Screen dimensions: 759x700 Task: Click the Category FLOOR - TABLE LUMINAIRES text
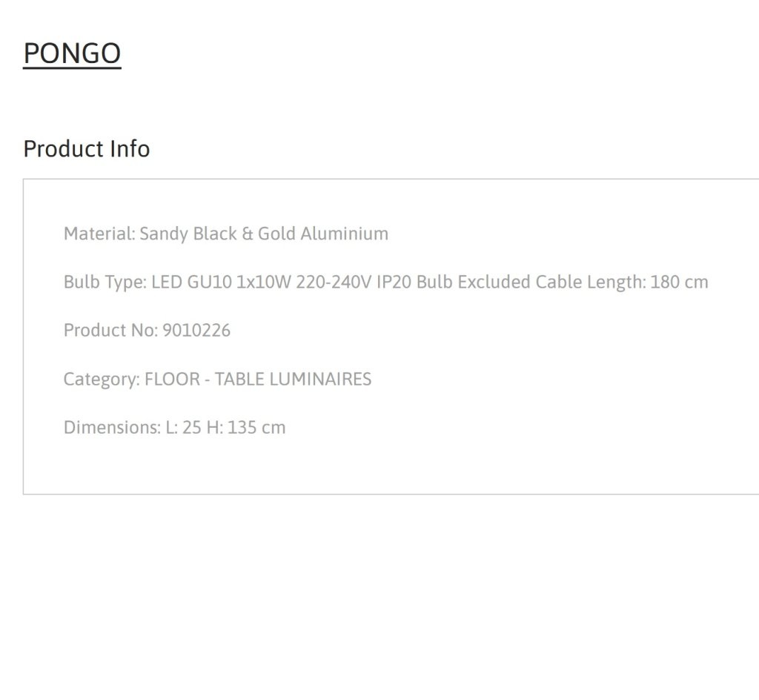point(217,379)
